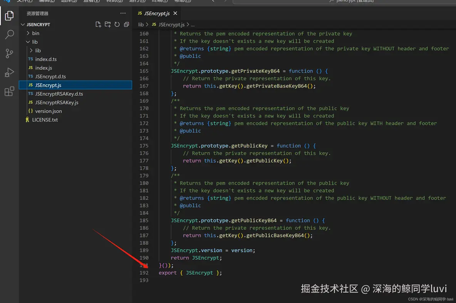
Task: Click the lib breadcrumb segment
Action: [x=141, y=25]
